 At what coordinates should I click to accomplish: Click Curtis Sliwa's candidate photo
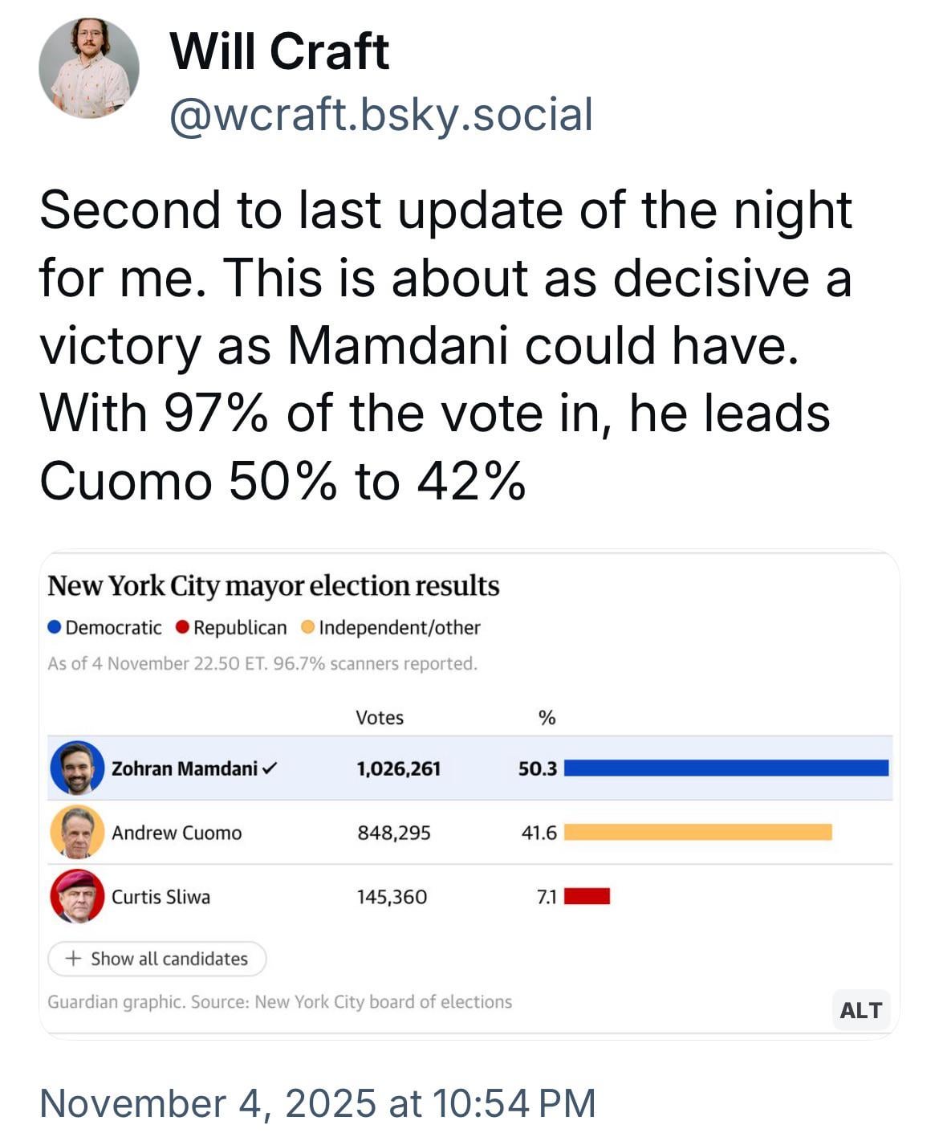click(x=77, y=897)
